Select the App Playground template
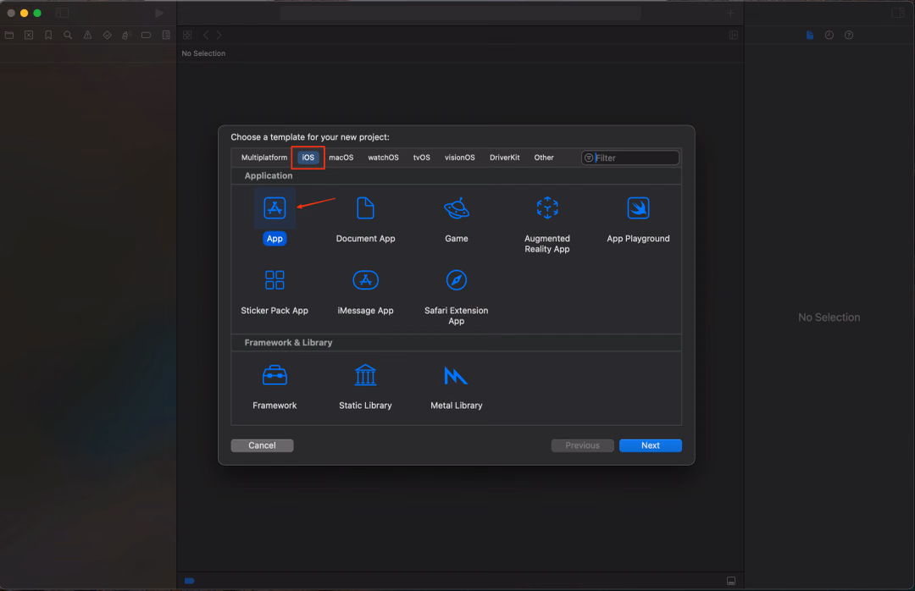 tap(638, 208)
